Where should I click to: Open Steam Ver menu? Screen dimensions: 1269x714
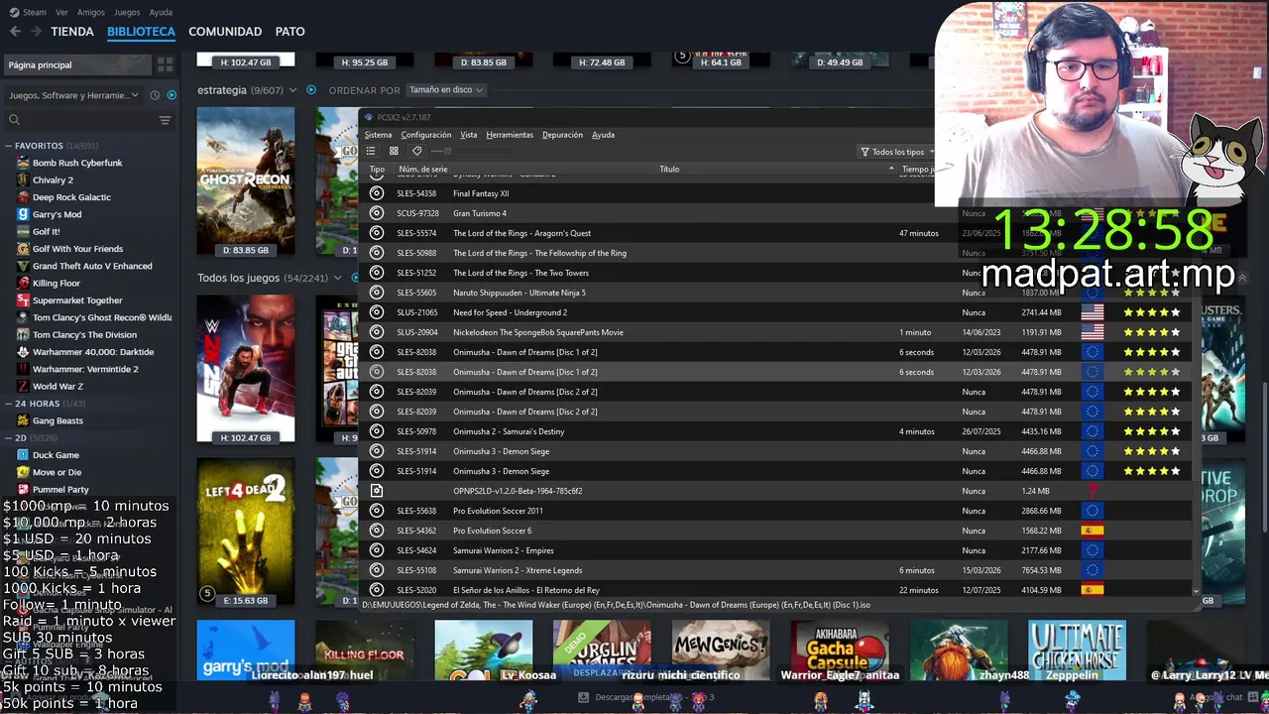tap(62, 12)
